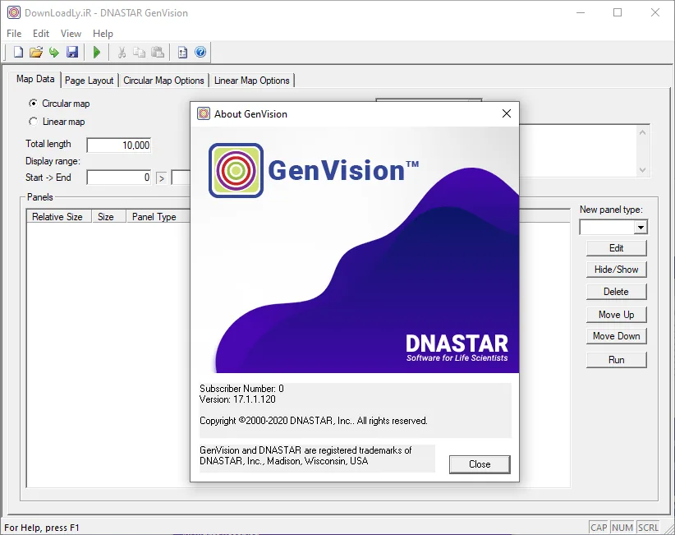This screenshot has width=675, height=535.
Task: Open the Edit menu
Action: tap(41, 33)
